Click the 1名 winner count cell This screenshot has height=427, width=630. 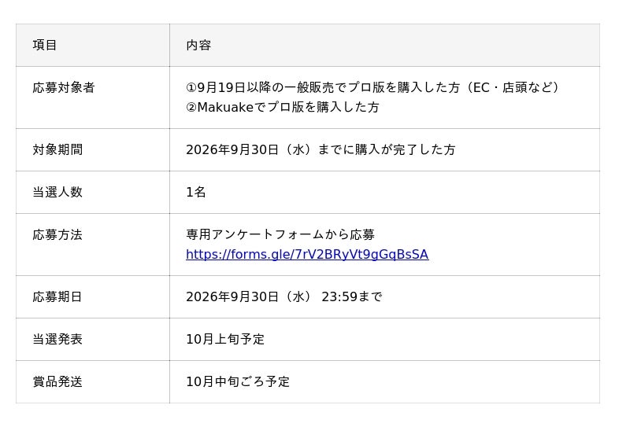(x=384, y=192)
